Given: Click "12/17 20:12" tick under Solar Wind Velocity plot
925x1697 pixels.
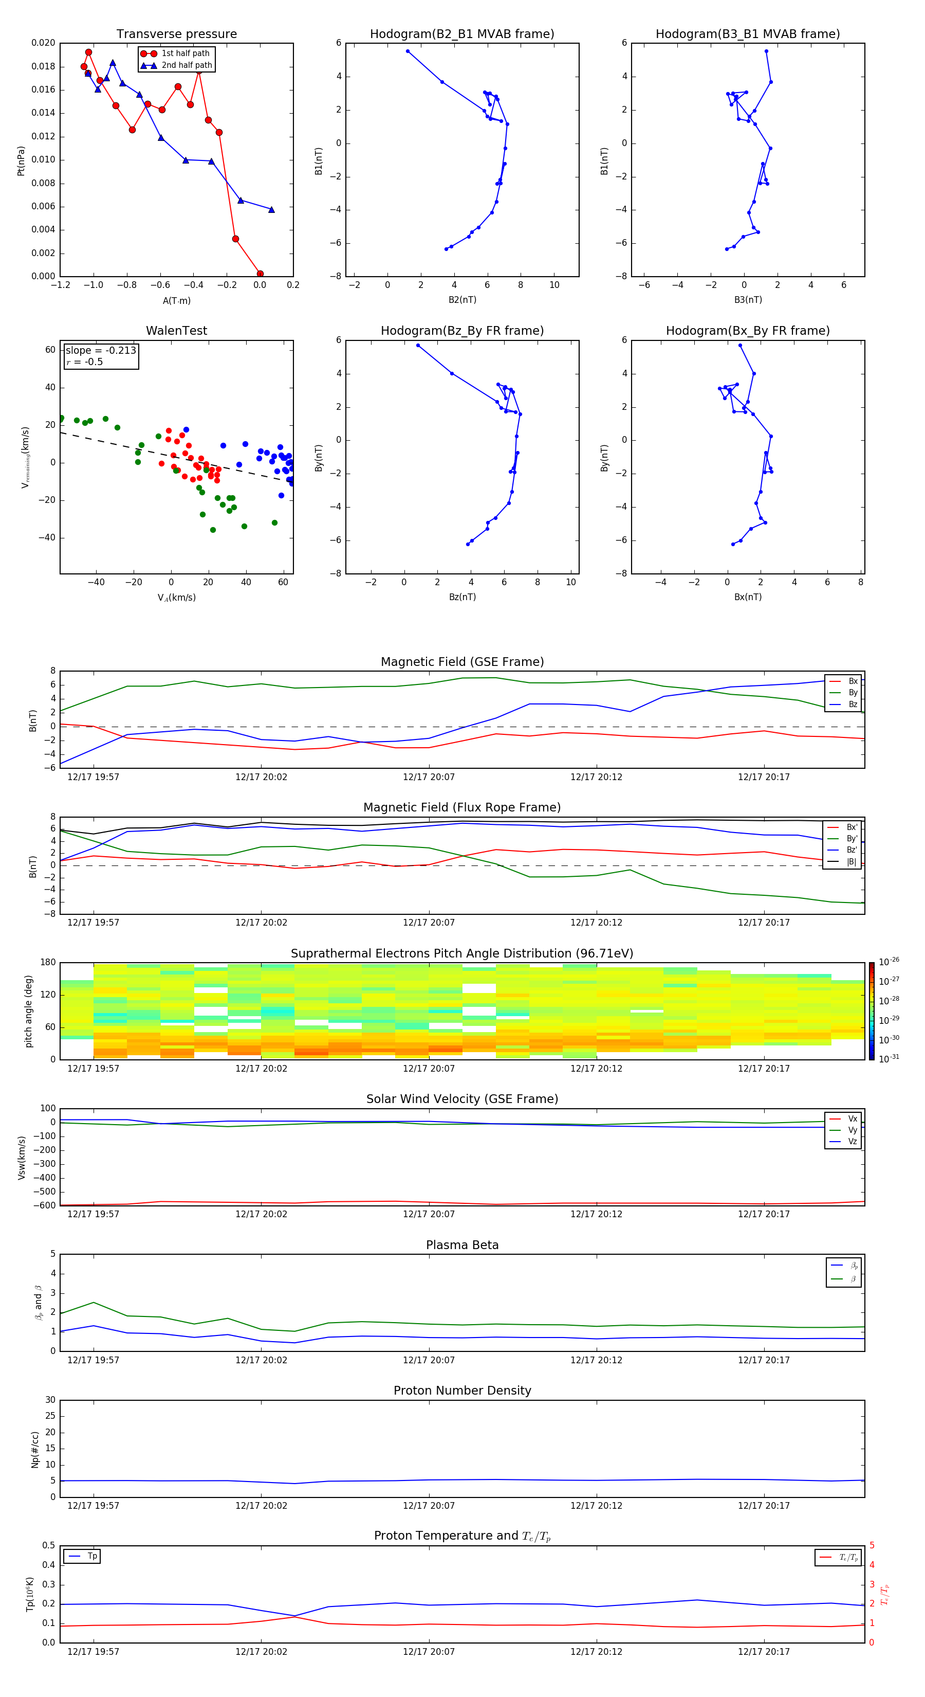Looking at the screenshot, I should point(596,1214).
